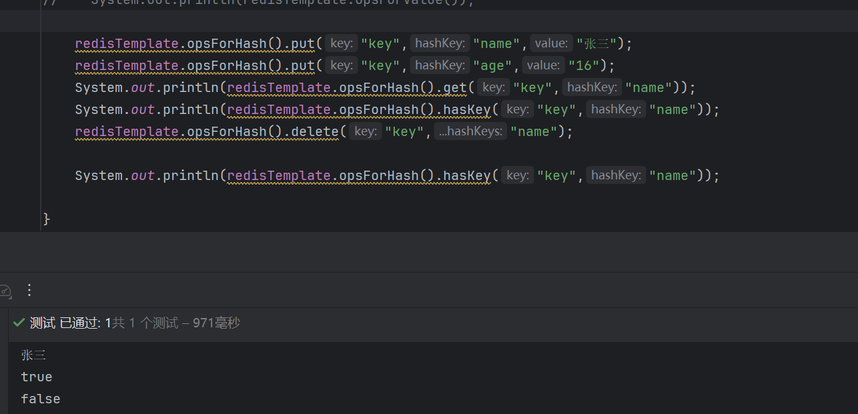Viewport: 858px width, 414px height.
Task: Click the 张三 output line in console
Action: [33, 355]
